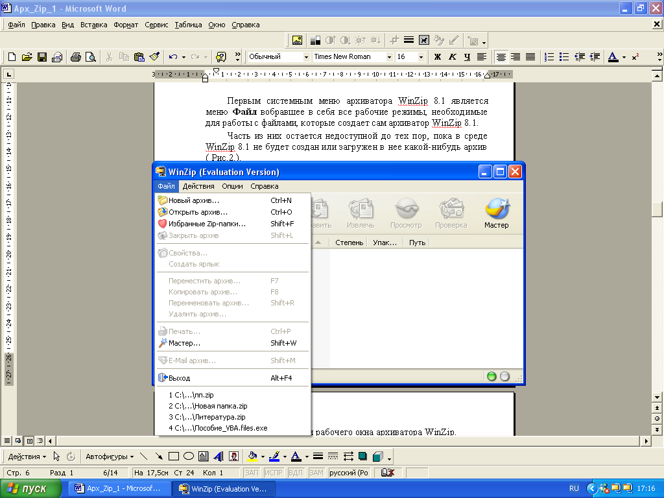
Task: Undo the last action in Word
Action: coord(172,57)
